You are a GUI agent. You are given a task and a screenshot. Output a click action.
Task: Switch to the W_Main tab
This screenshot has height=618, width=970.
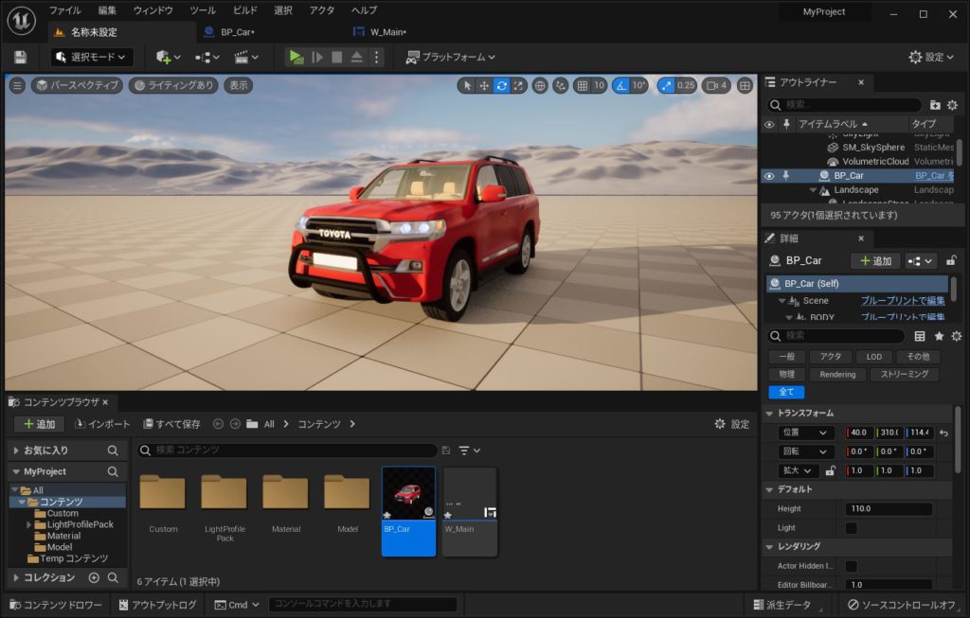(387, 32)
